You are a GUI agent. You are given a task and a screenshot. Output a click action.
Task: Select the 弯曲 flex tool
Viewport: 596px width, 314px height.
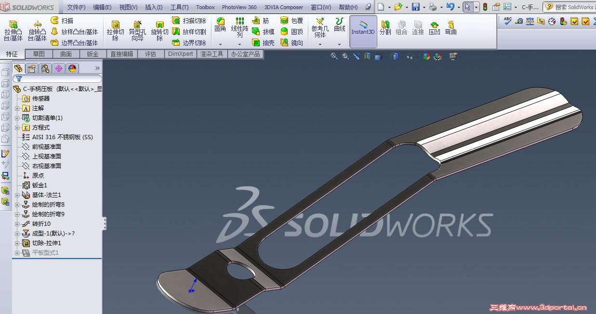click(x=451, y=27)
